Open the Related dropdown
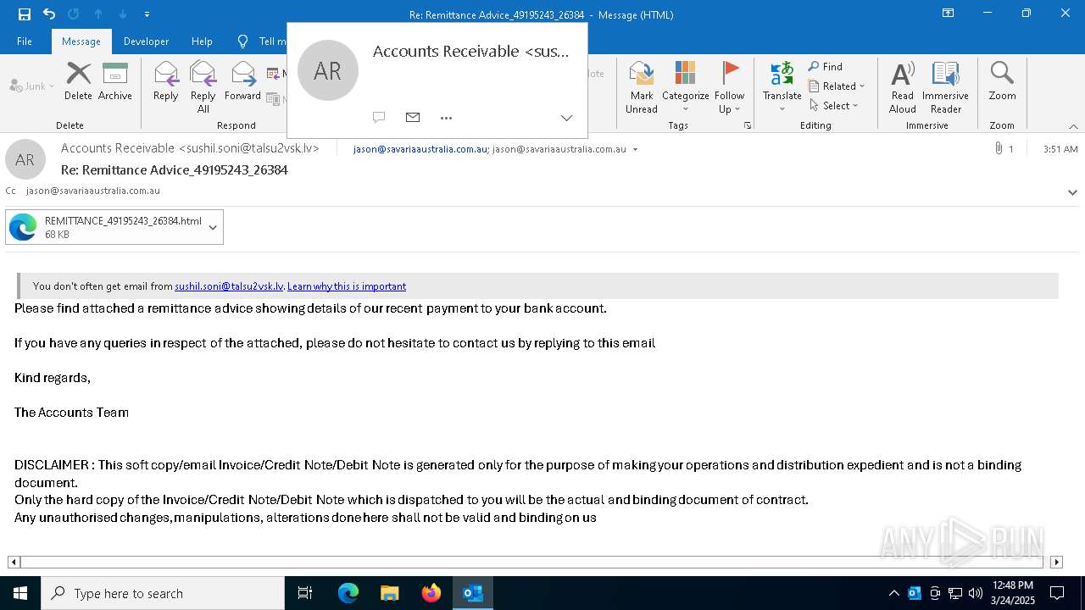The height and width of the screenshot is (610, 1085). coord(837,86)
